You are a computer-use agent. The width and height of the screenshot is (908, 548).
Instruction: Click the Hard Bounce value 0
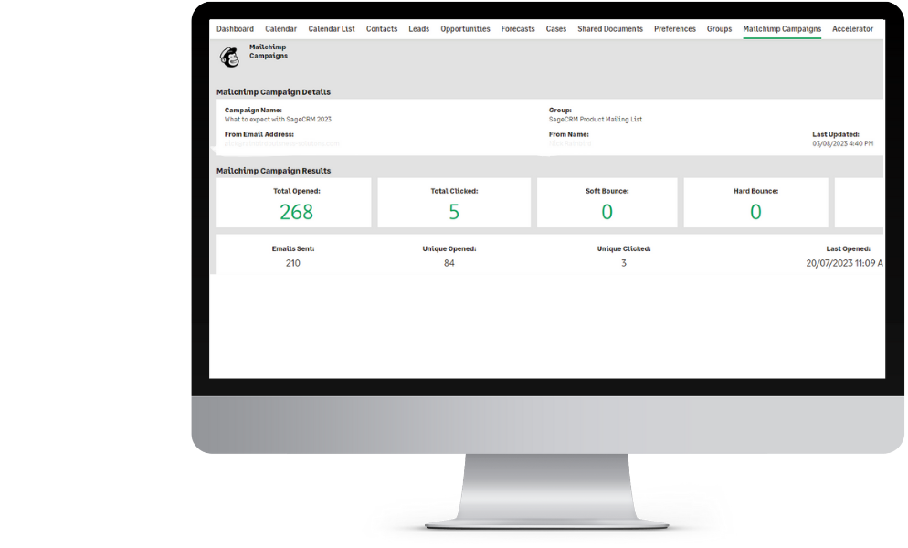click(x=755, y=212)
